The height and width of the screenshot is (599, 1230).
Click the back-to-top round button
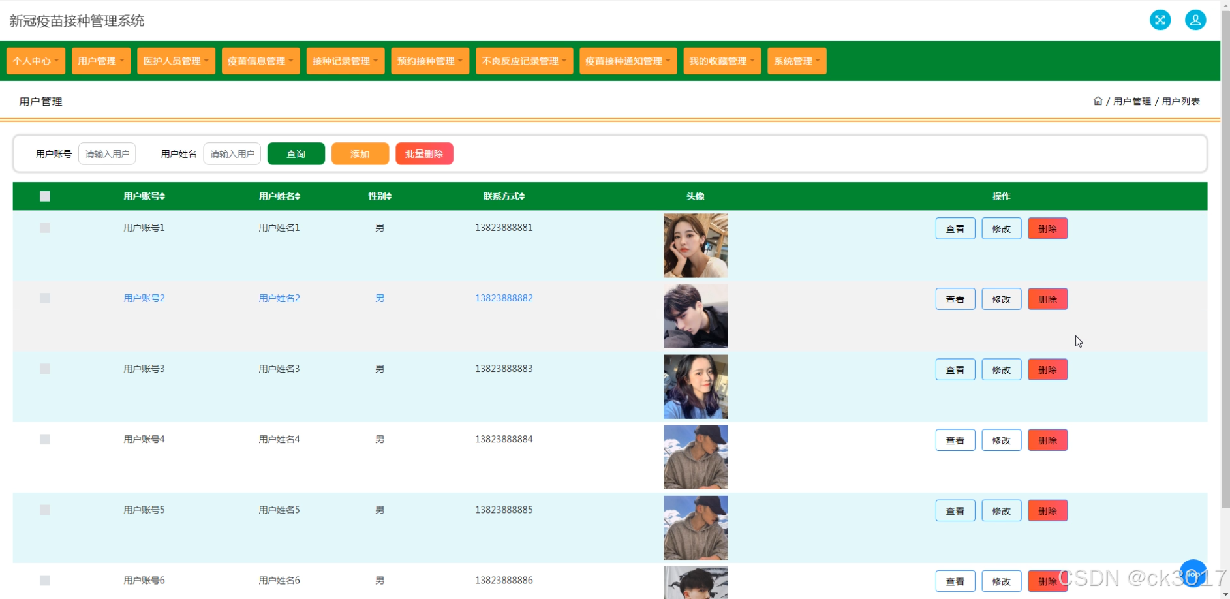click(x=1193, y=574)
